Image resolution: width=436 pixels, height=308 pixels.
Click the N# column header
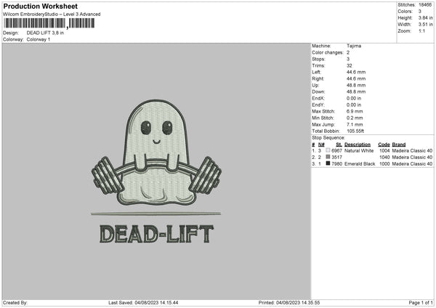pyautogui.click(x=320, y=144)
